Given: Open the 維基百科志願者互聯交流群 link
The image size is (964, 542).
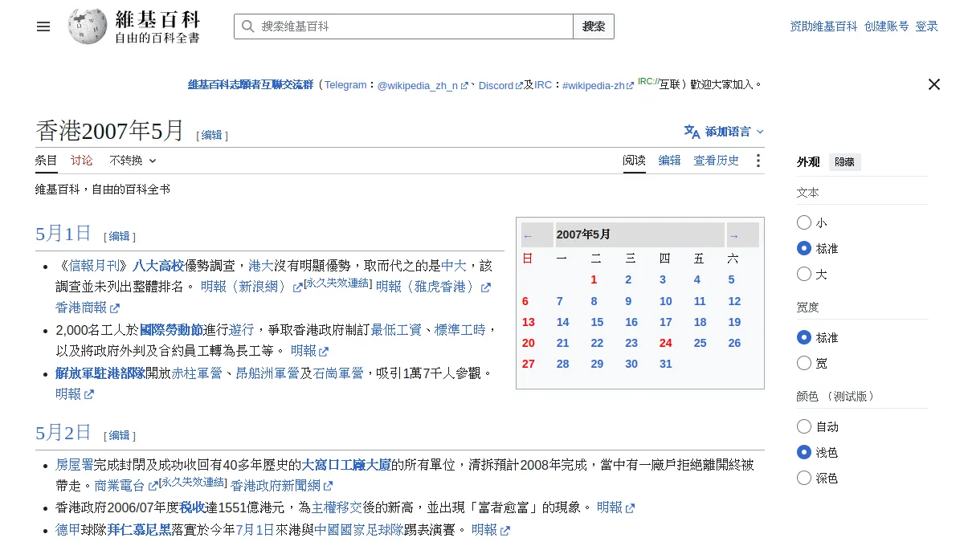Looking at the screenshot, I should 251,85.
